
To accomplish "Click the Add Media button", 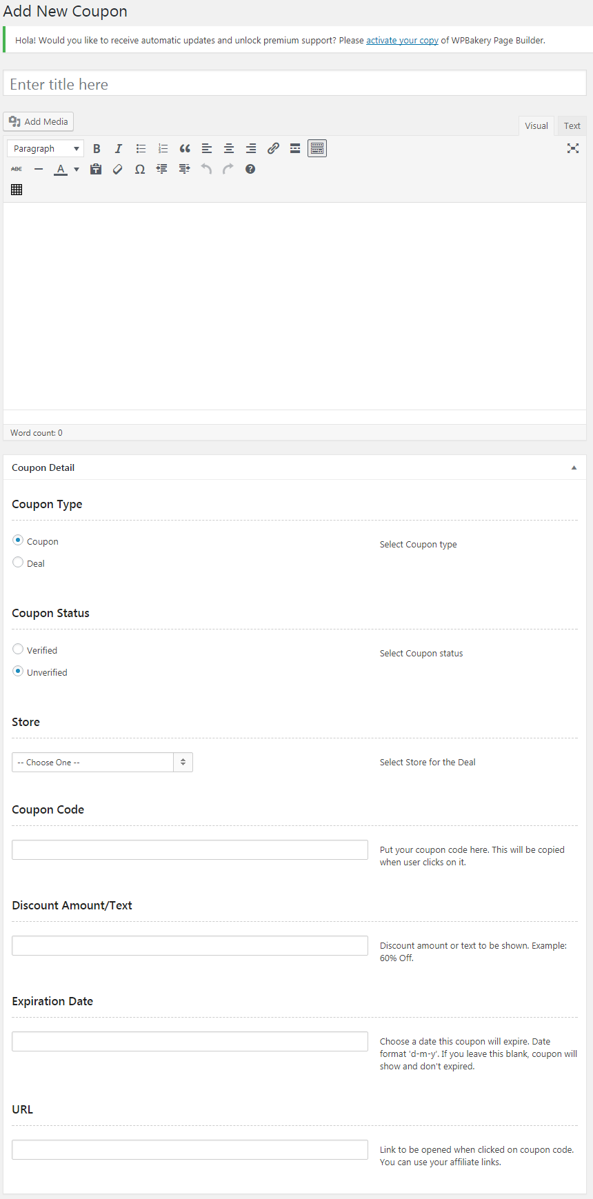I will [x=39, y=121].
